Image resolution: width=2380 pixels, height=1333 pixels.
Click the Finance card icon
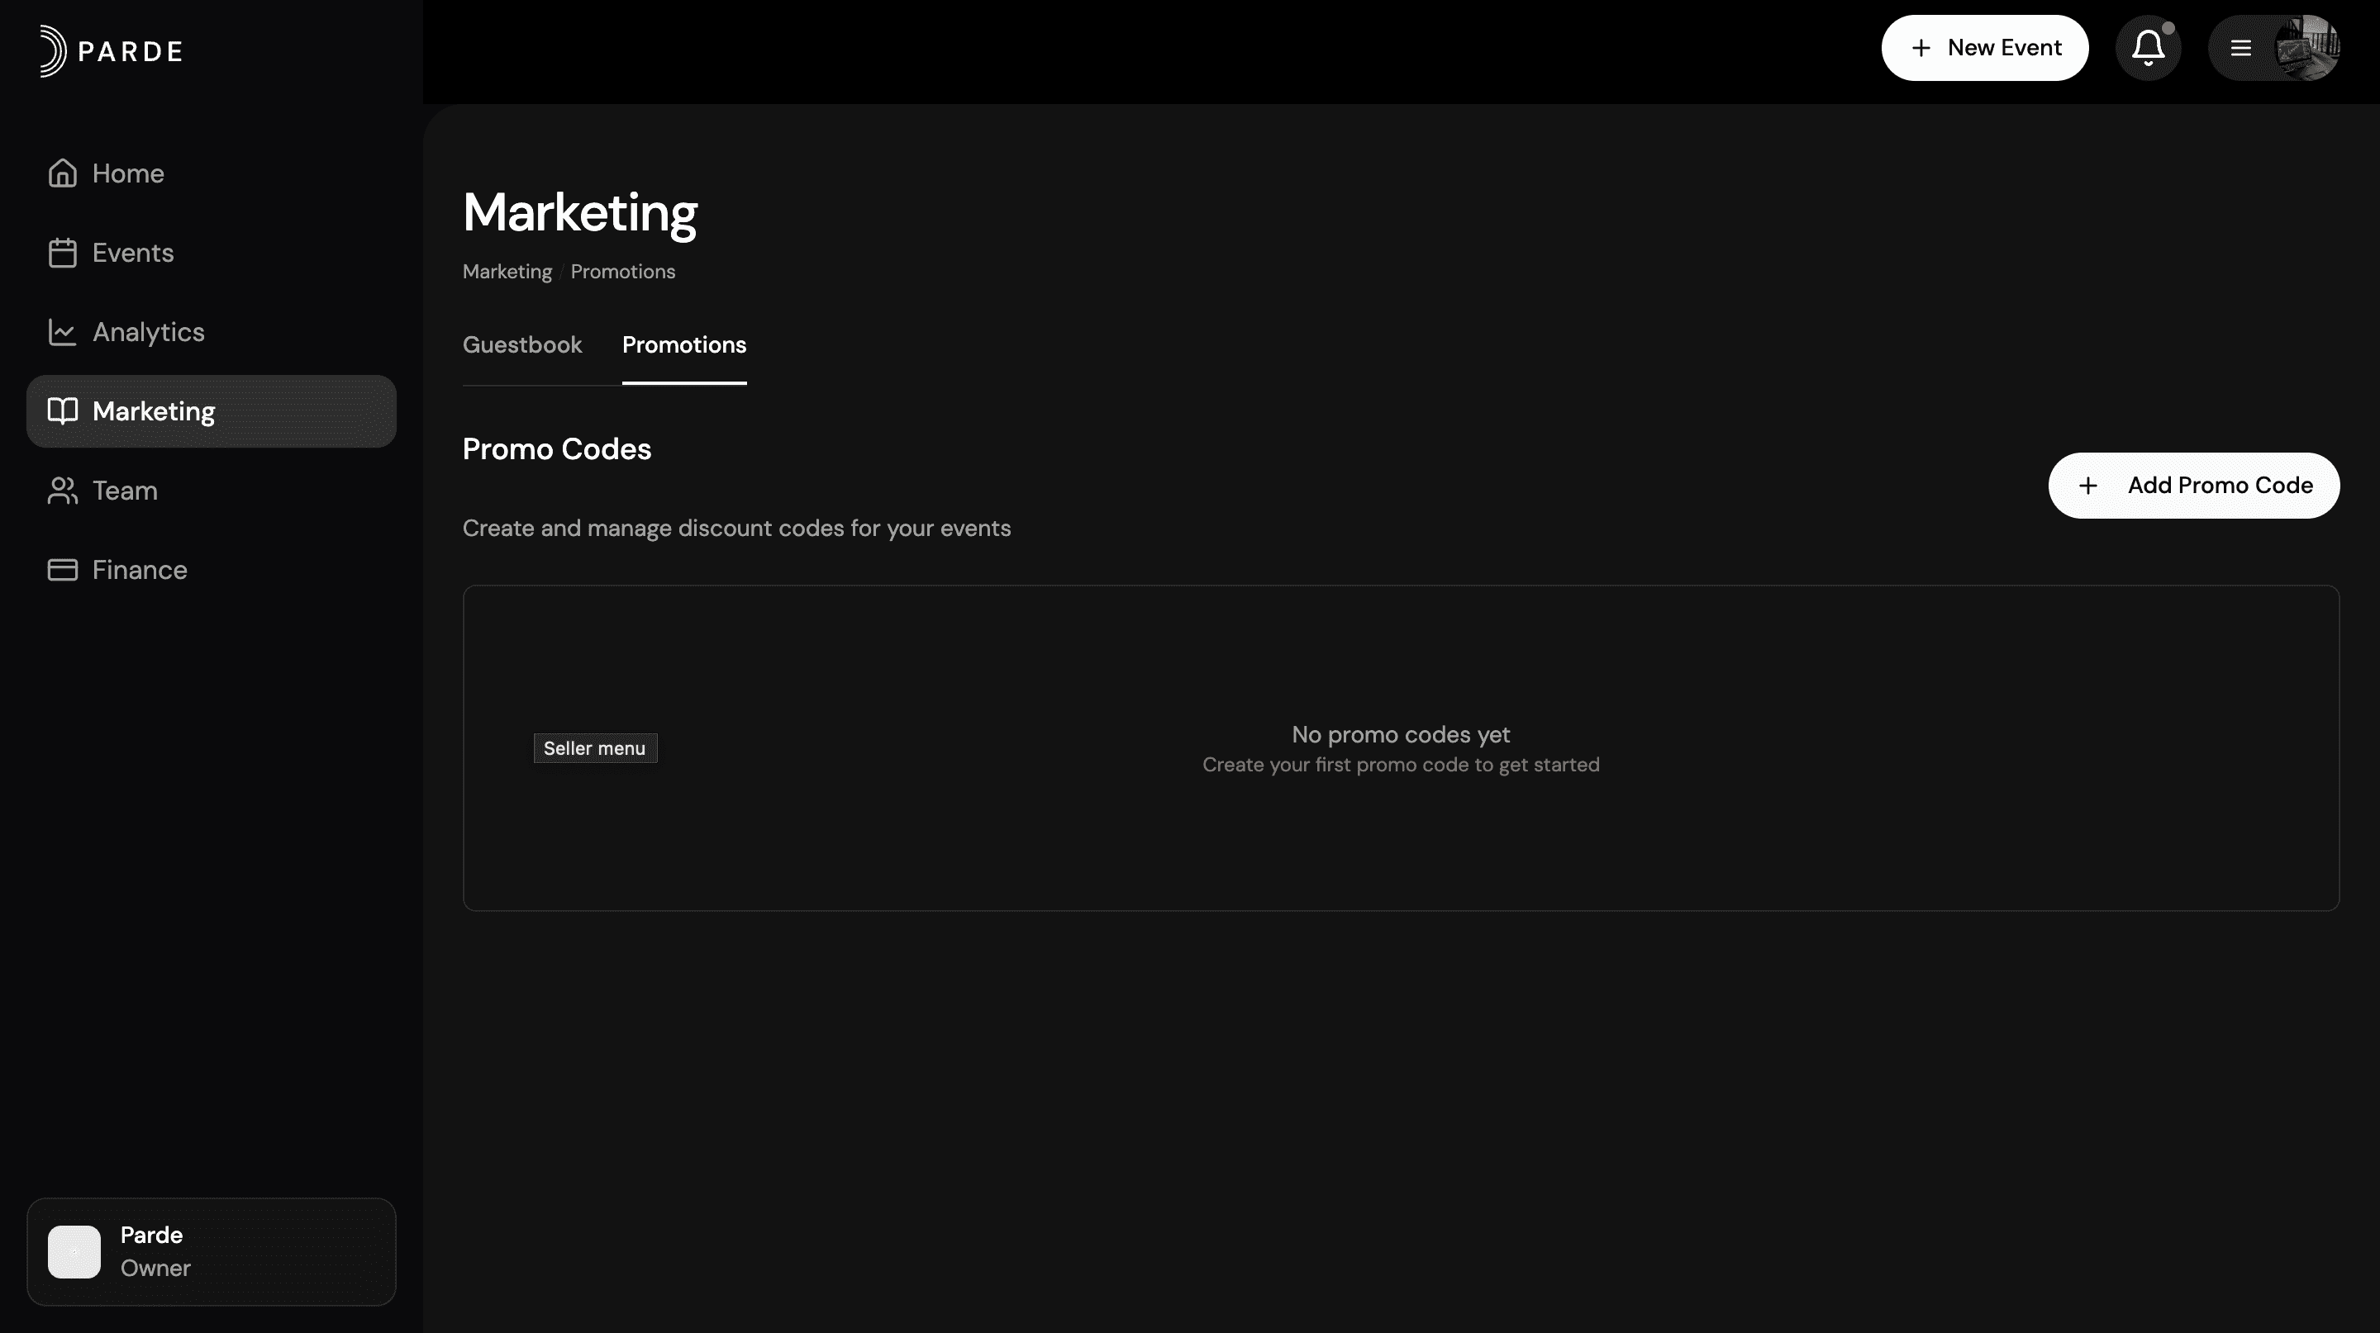point(62,570)
